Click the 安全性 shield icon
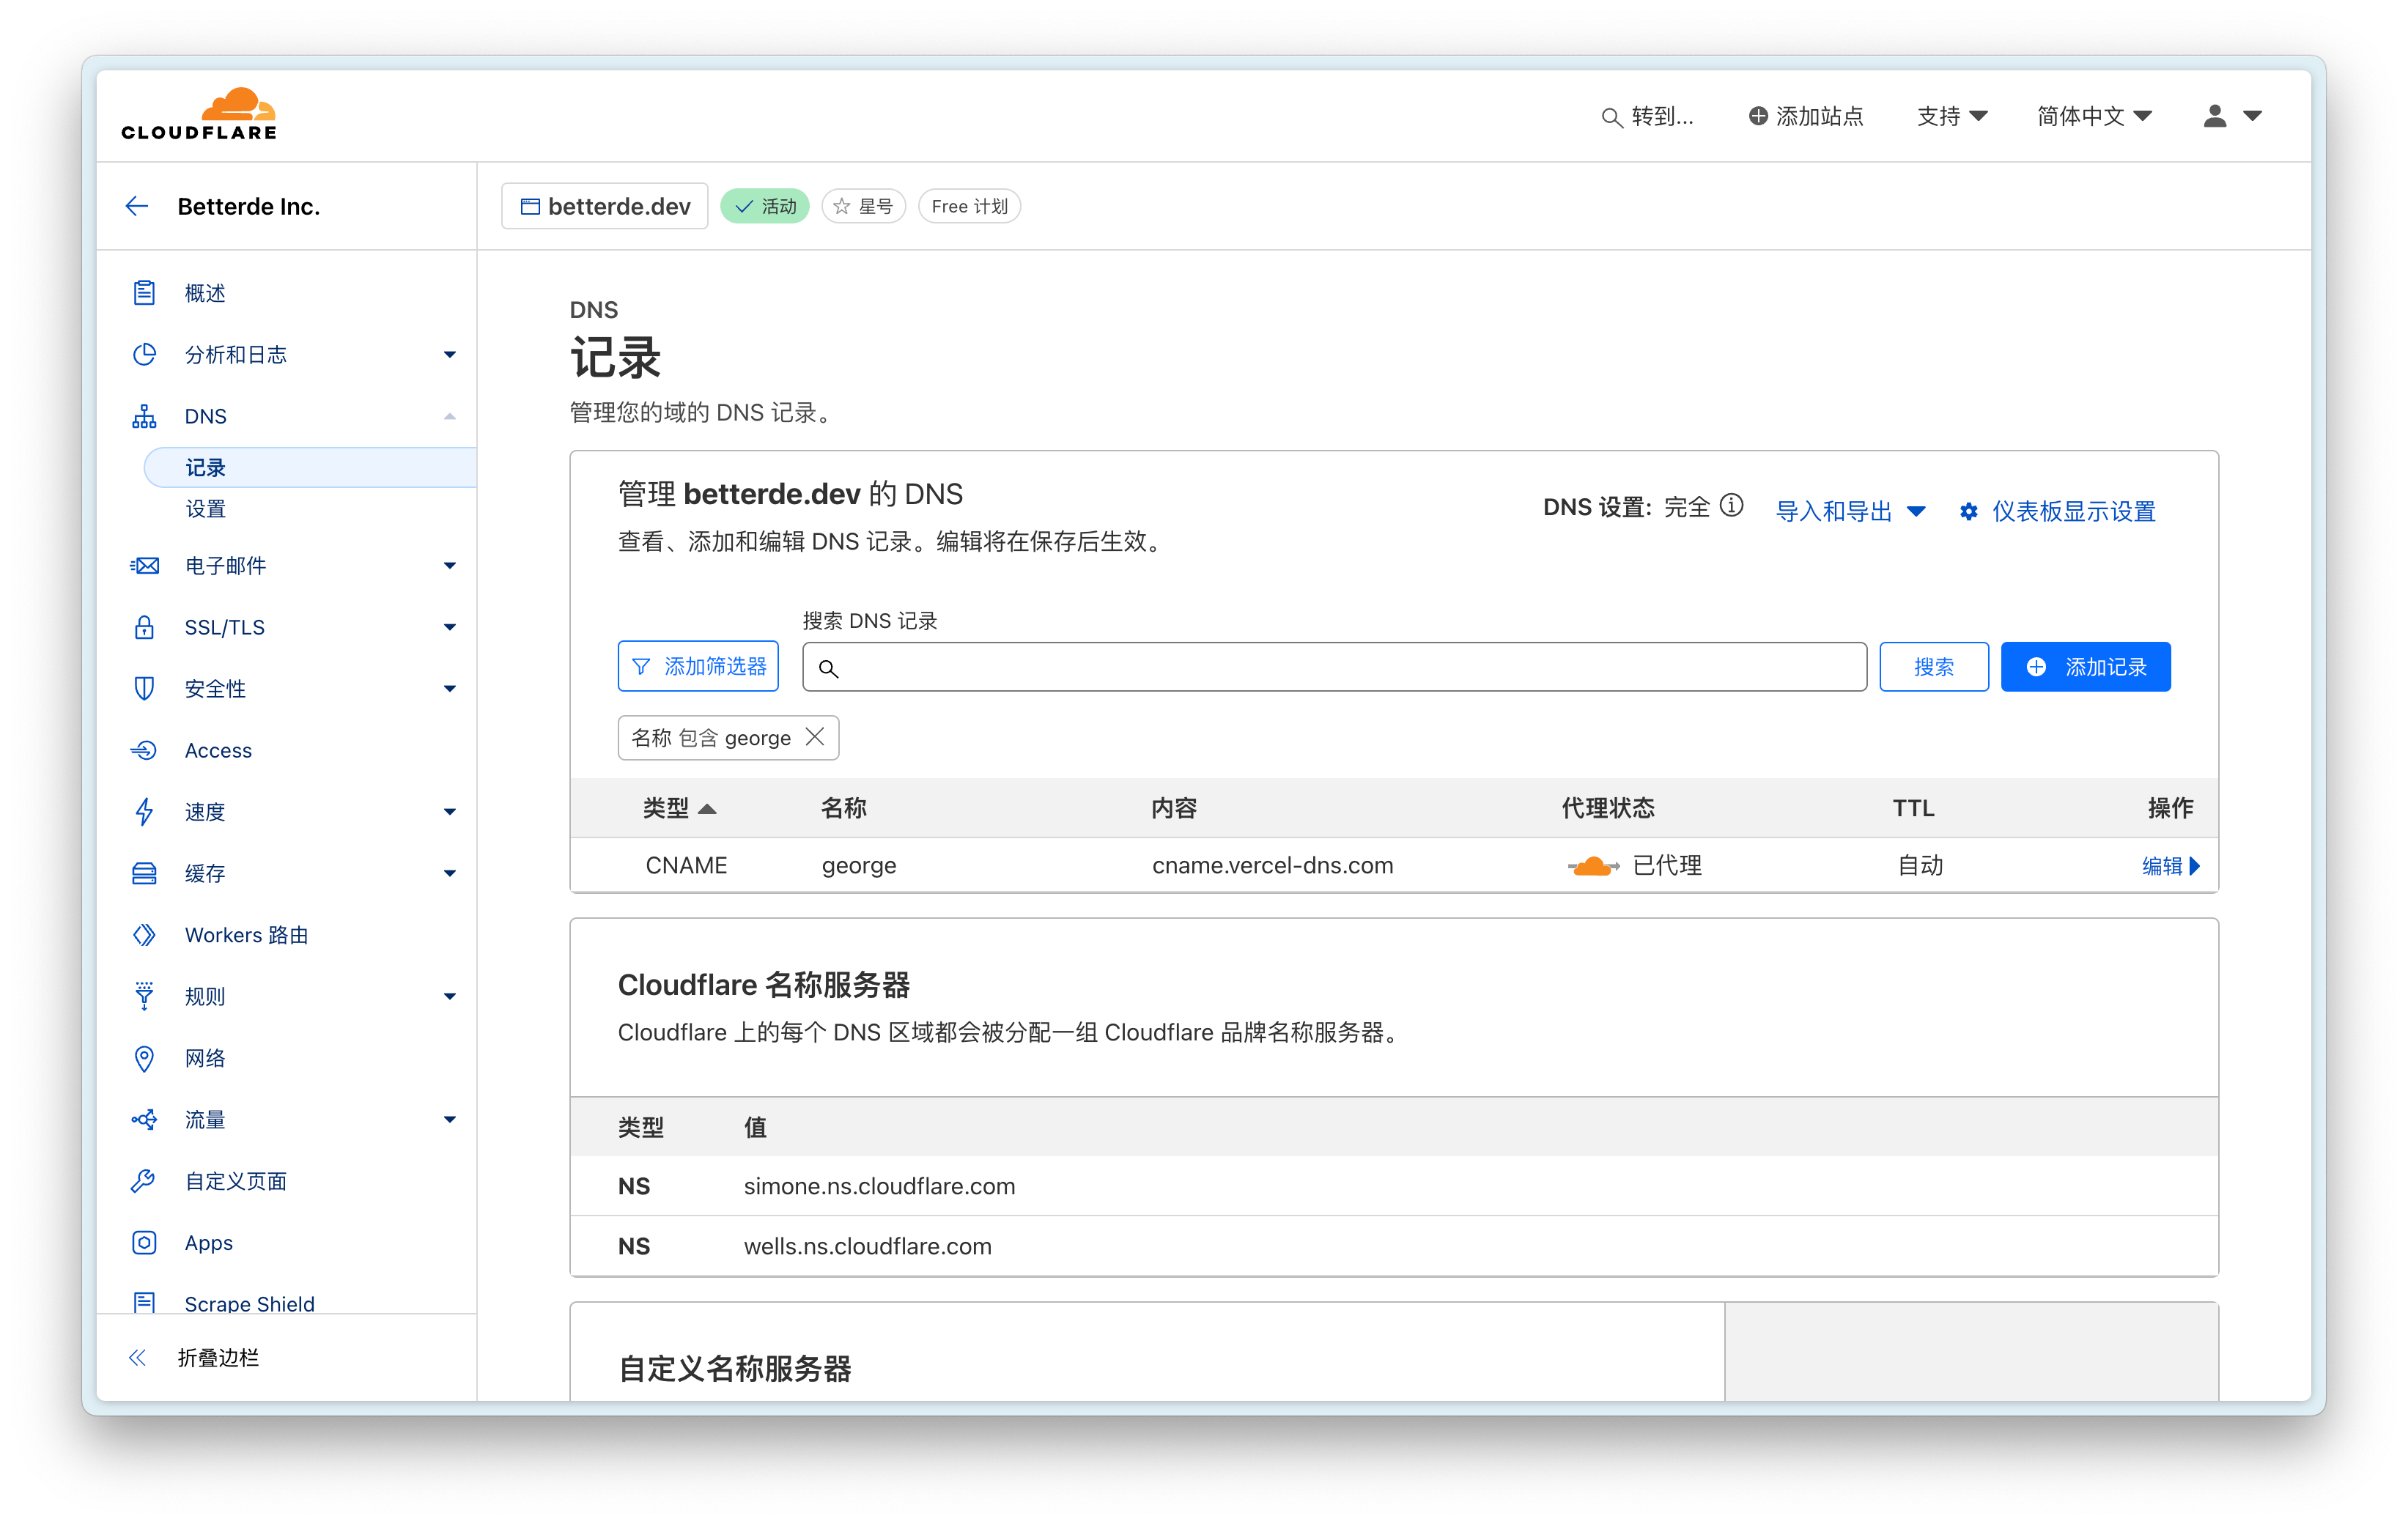The width and height of the screenshot is (2408, 1524). coord(144,688)
